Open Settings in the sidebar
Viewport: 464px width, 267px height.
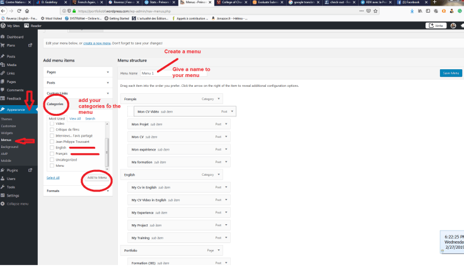click(13, 195)
